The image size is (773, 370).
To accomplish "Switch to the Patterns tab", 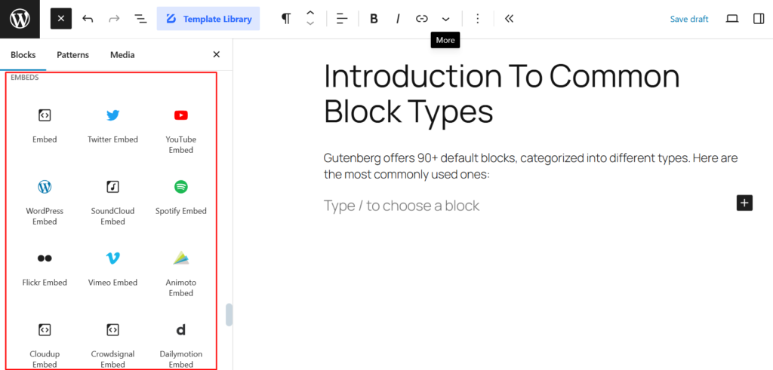I will pos(73,54).
